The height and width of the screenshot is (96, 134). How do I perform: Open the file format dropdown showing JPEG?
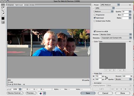tap(105, 8)
